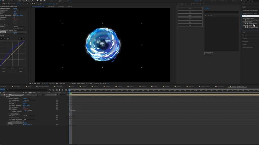
Task: Select the Clone Stamp tool
Action: (x=35, y=1)
